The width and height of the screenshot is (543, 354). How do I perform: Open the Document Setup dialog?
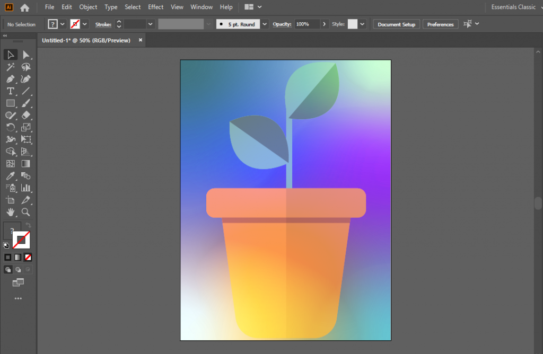396,24
